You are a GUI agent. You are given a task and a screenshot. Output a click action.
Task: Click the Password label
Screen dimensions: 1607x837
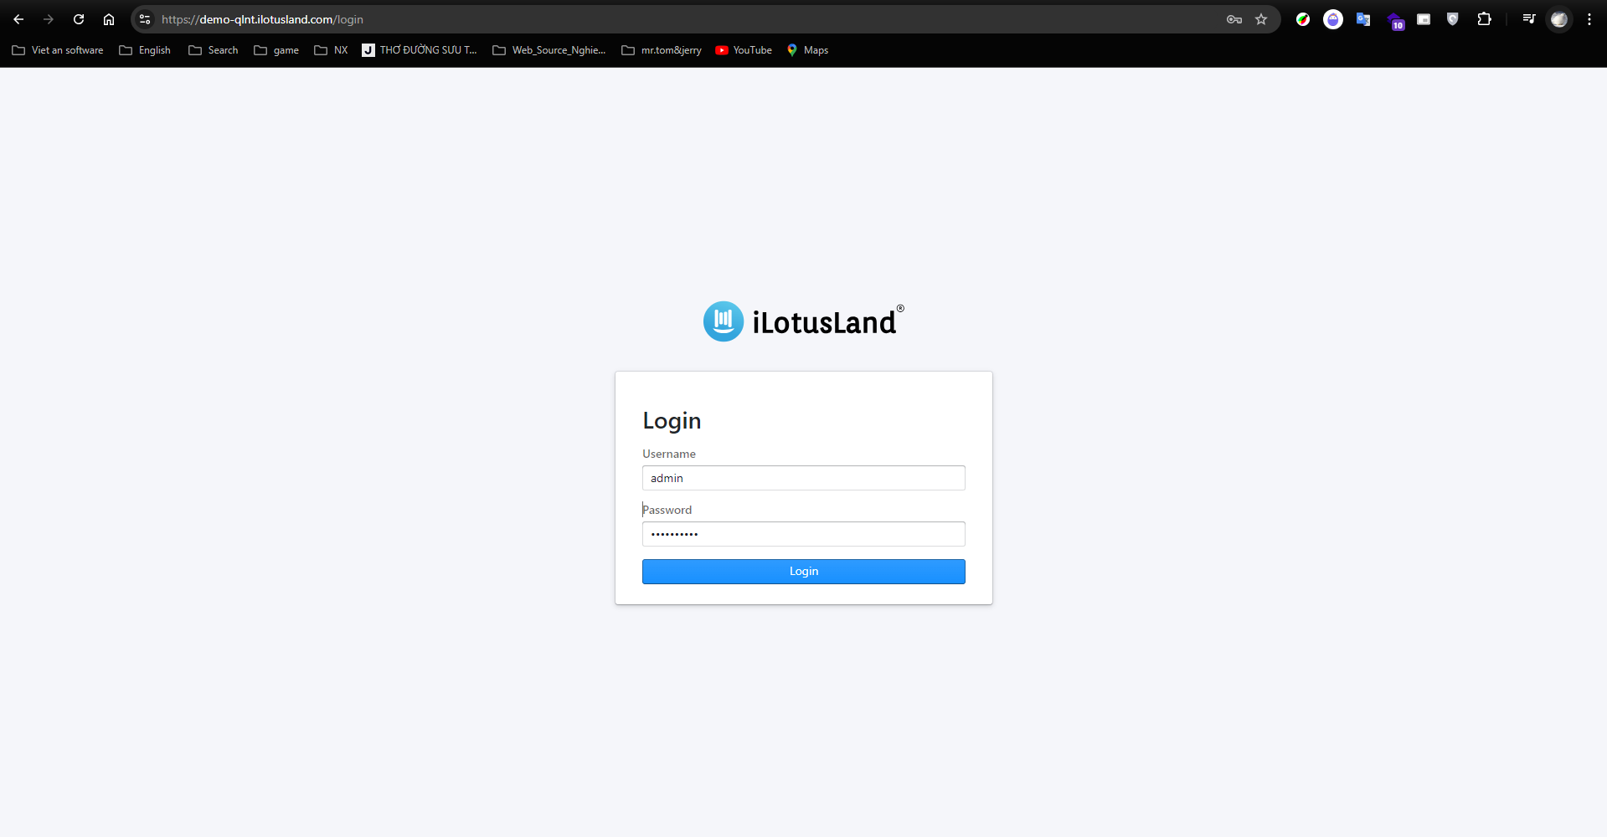click(667, 510)
